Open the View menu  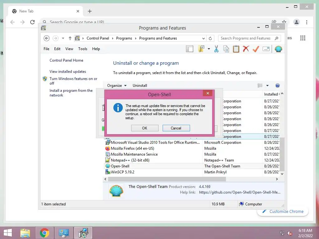pyautogui.click(x=69, y=49)
